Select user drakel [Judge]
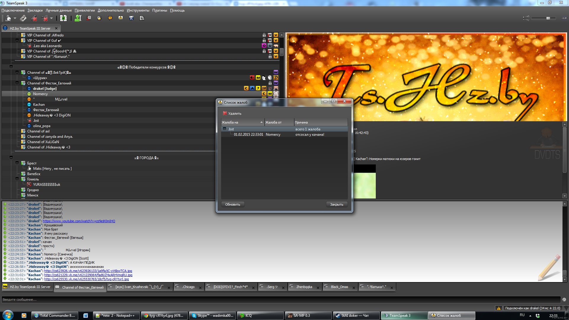The height and width of the screenshot is (320, 569). pyautogui.click(x=45, y=89)
